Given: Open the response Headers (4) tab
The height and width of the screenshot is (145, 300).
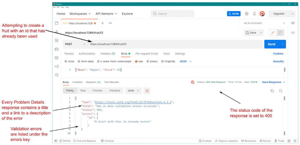Looking at the screenshot, I should pyautogui.click(x=93, y=82).
